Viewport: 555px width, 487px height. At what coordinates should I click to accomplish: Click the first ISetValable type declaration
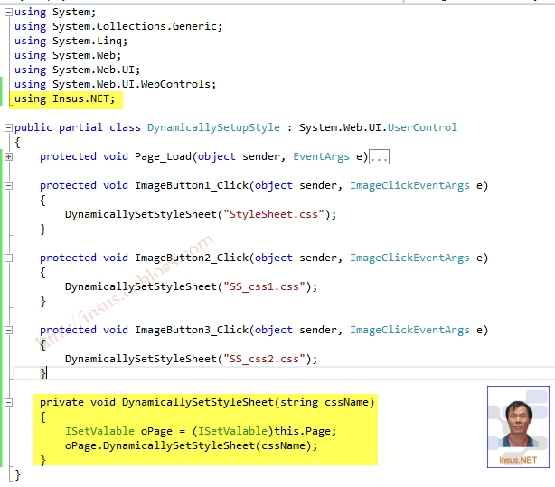click(99, 431)
